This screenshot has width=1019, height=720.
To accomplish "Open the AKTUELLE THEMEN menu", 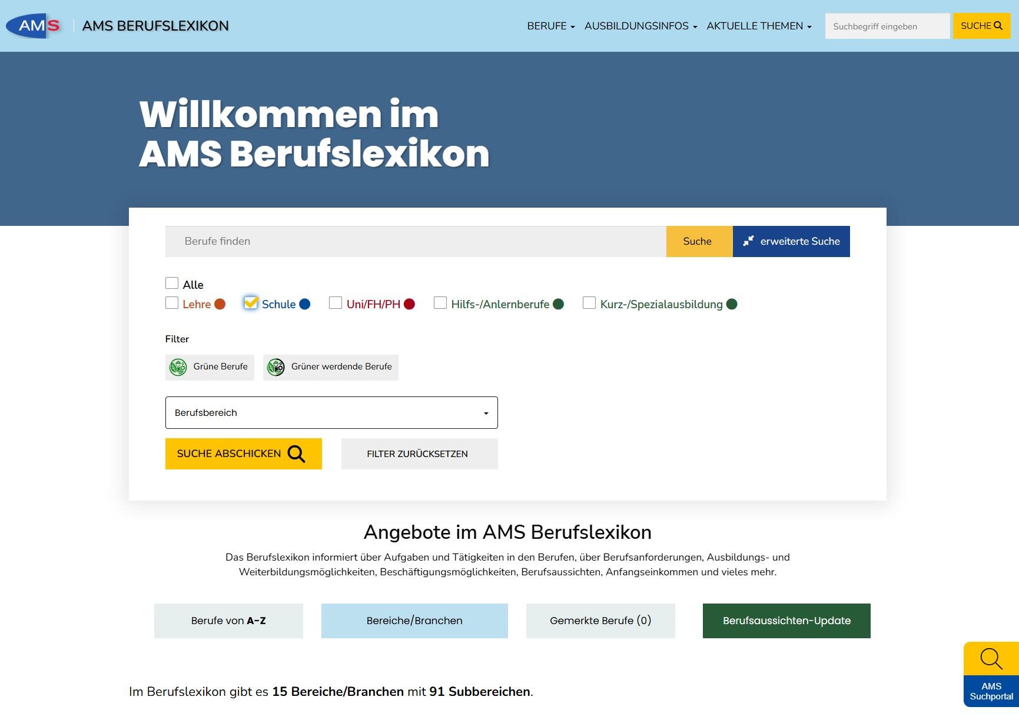I will click(759, 26).
